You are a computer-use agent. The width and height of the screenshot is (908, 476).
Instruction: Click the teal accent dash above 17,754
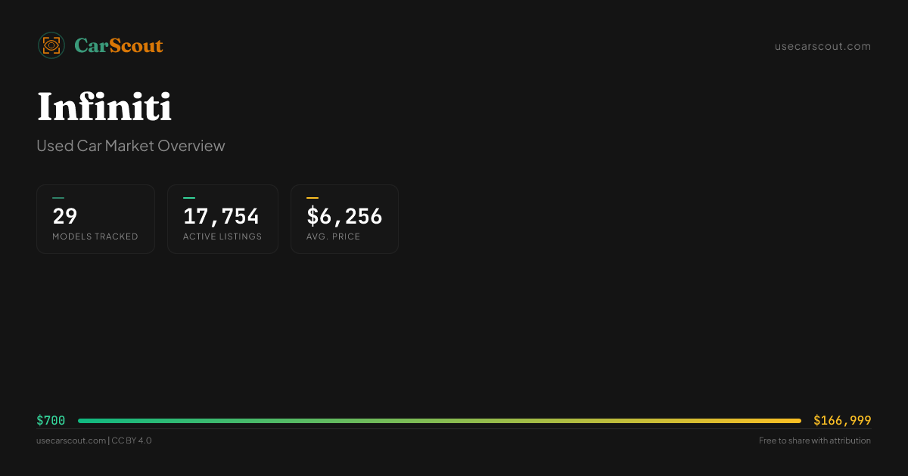point(189,198)
